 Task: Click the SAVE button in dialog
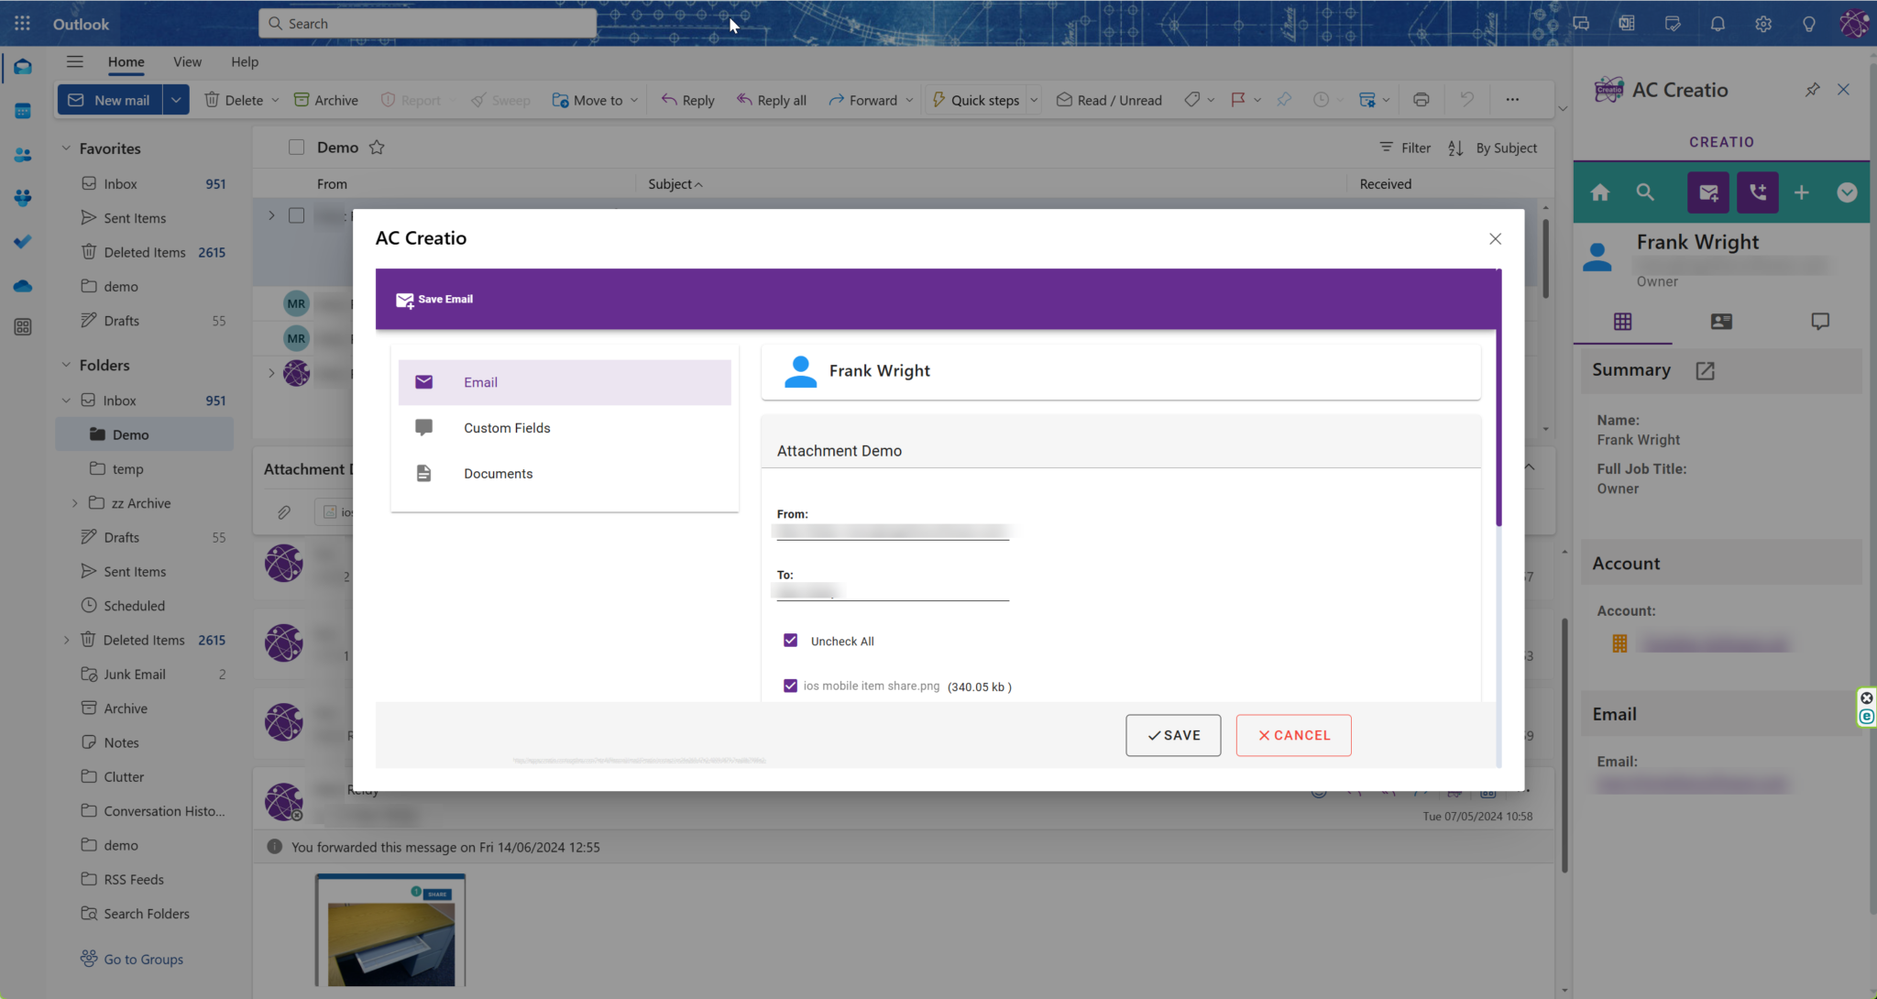tap(1173, 735)
